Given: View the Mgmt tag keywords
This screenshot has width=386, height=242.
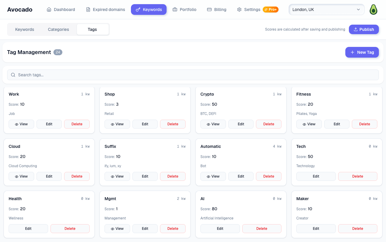Looking at the screenshot, I should tap(117, 229).
